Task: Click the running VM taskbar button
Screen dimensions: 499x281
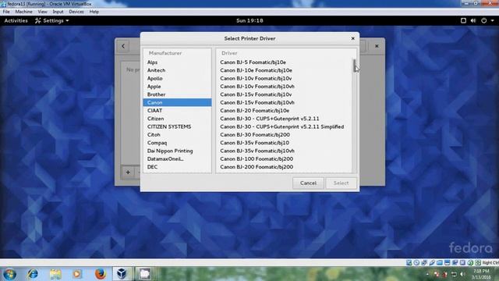Action: click(x=144, y=274)
